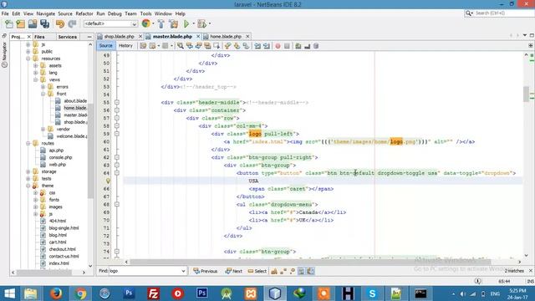Click the editor vertical scrollbar thumb
This screenshot has height=301, width=535.
[526, 94]
